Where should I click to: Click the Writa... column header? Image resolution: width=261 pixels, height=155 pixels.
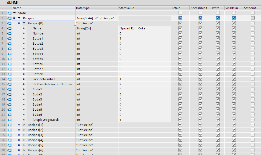218,8
